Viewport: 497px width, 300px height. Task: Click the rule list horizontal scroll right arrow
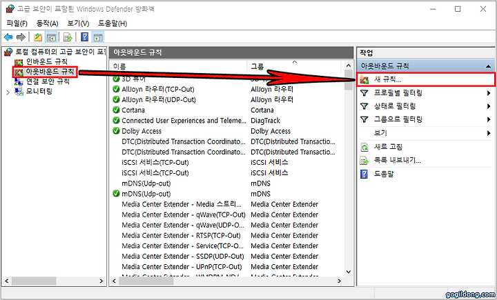pyautogui.click(x=340, y=281)
